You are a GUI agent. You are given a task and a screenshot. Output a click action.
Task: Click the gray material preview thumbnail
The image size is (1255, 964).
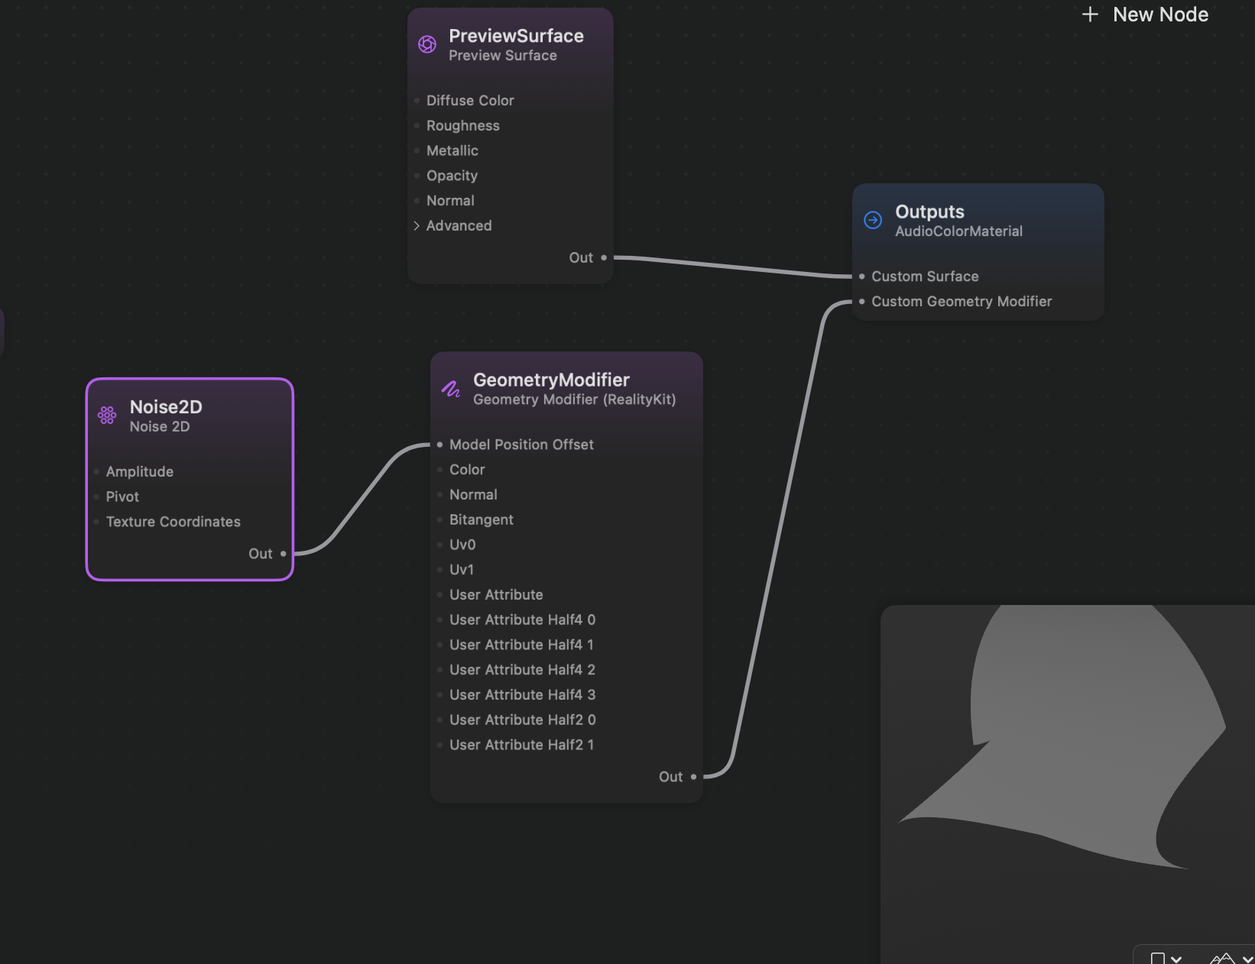tap(1068, 784)
